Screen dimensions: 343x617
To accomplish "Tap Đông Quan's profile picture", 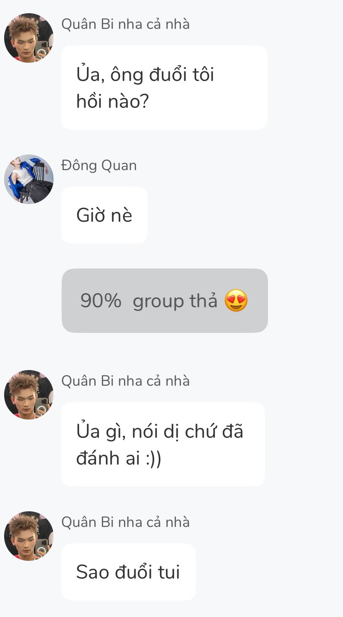I will tap(29, 179).
